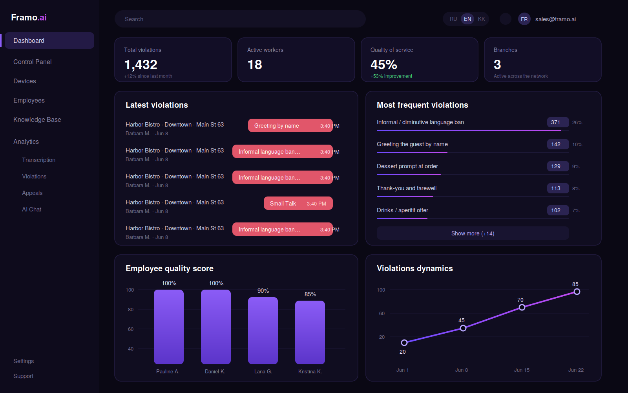Click the sales@framo.ai account label
Viewport: 628px width, 393px height.
[555, 19]
